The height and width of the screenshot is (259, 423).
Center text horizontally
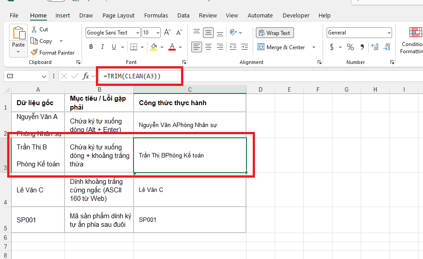coord(208,47)
